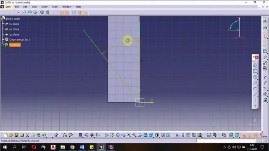Open the Help menu
Viewport: 269px width, 151px height.
[x=78, y=7]
